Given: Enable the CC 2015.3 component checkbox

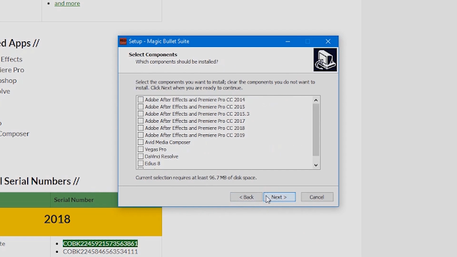Looking at the screenshot, I should 141,114.
